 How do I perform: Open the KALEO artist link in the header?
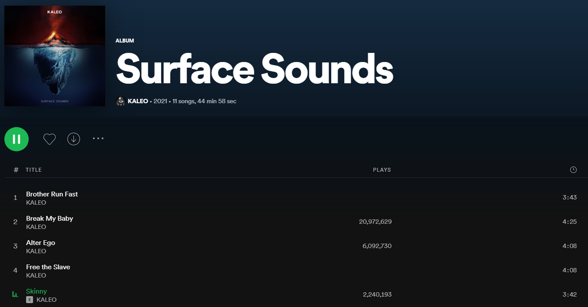[138, 101]
